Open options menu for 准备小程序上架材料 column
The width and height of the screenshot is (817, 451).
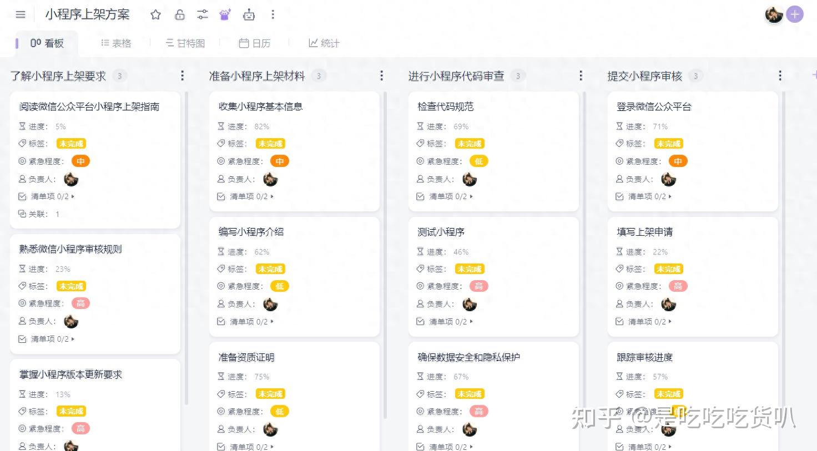click(x=381, y=76)
